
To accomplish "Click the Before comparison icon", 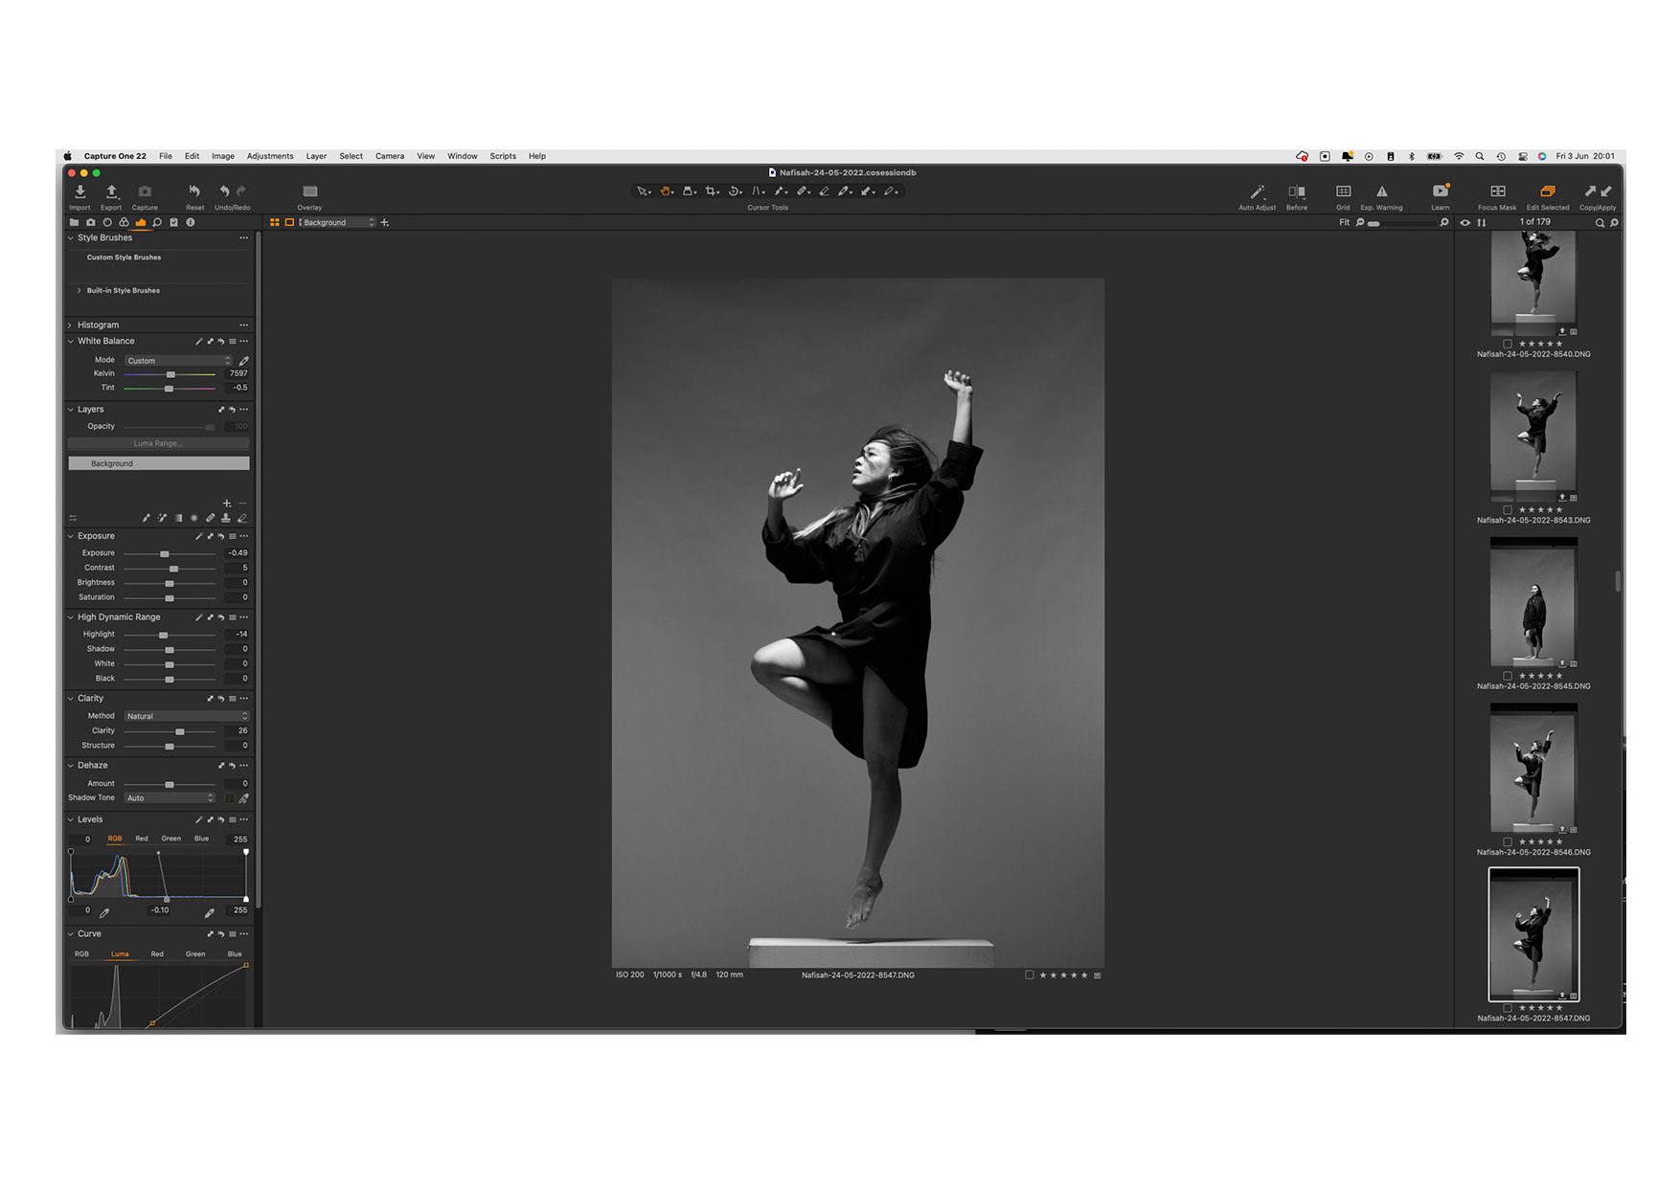I will pos(1296,191).
